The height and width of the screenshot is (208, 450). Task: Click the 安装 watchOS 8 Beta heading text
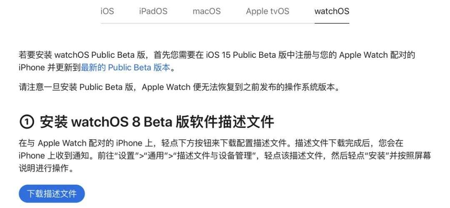point(157,122)
